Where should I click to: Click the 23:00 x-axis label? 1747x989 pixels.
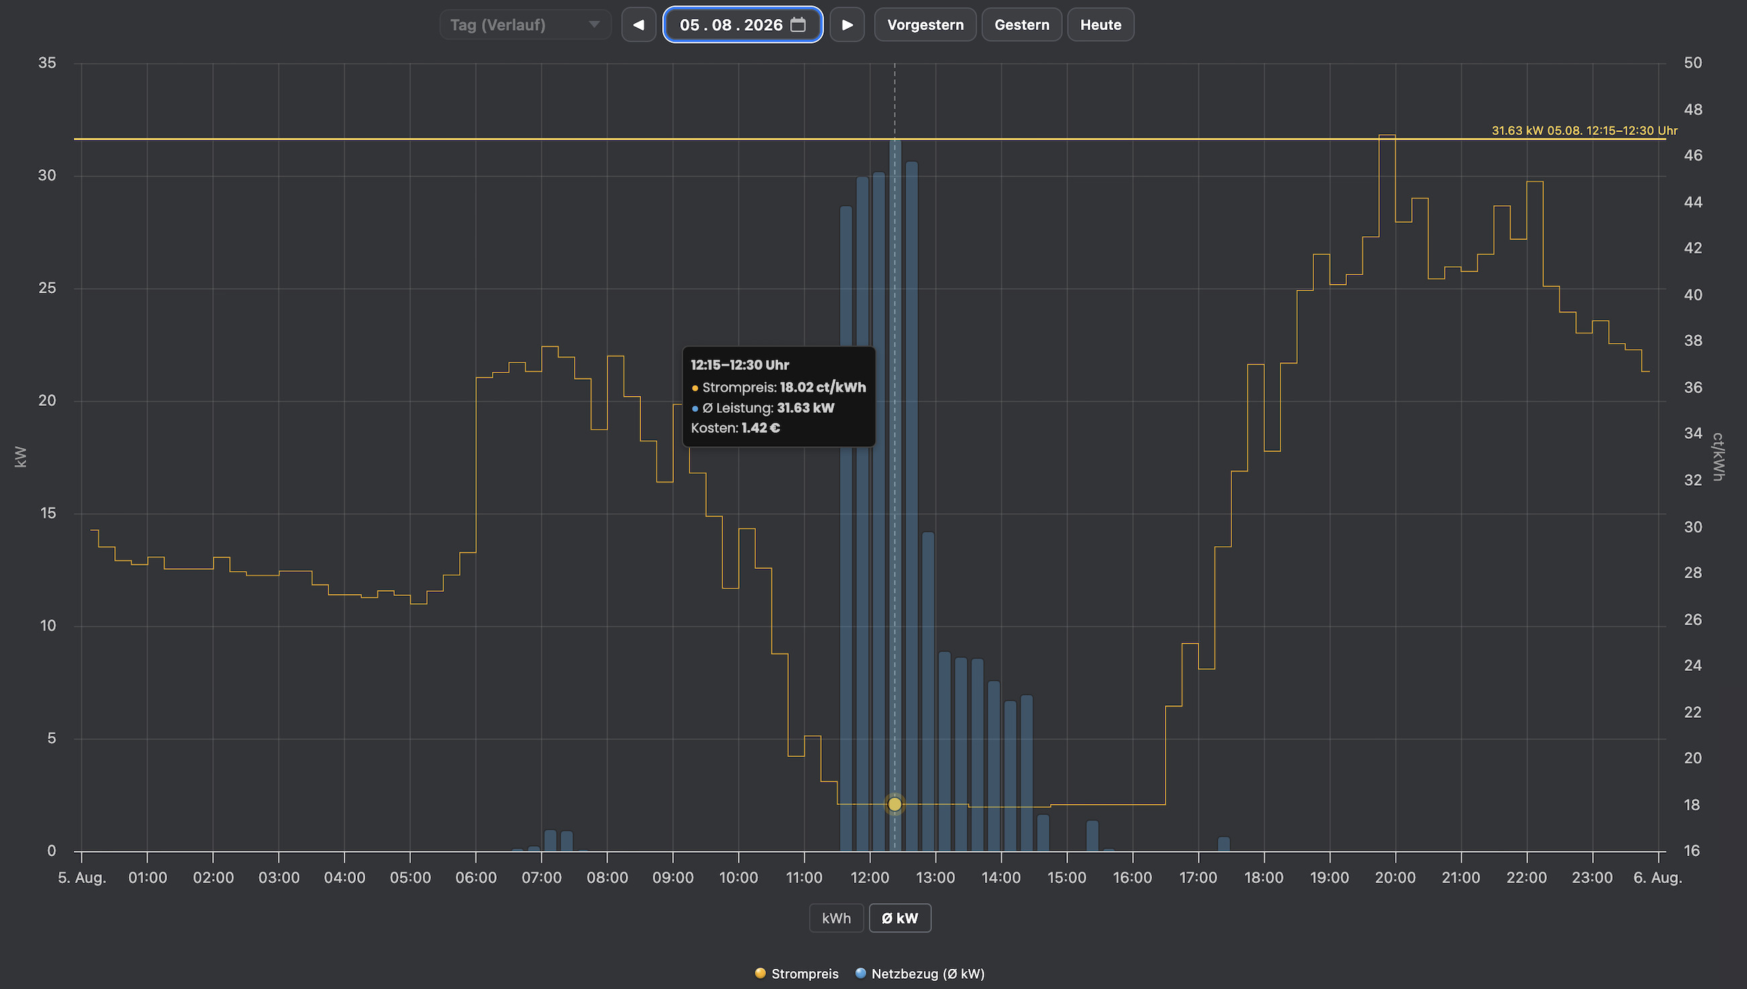coord(1592,878)
